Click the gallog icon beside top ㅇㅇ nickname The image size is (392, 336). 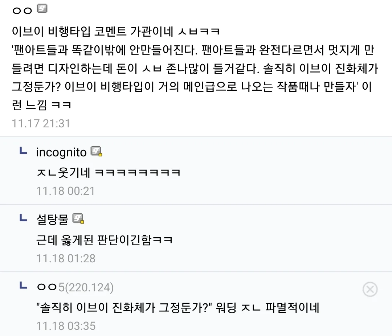pyautogui.click(x=42, y=8)
